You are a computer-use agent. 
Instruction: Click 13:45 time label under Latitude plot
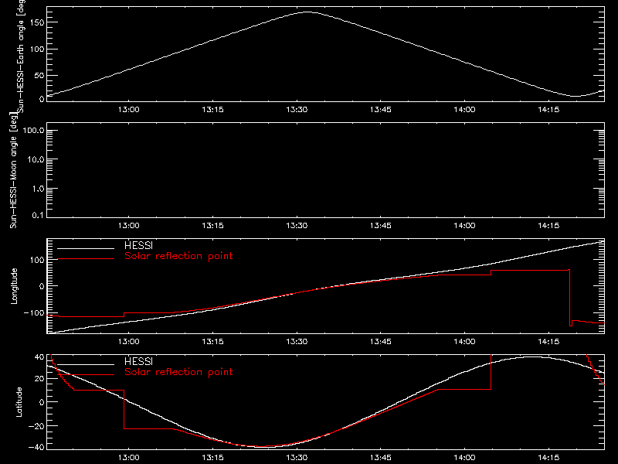pyautogui.click(x=380, y=458)
